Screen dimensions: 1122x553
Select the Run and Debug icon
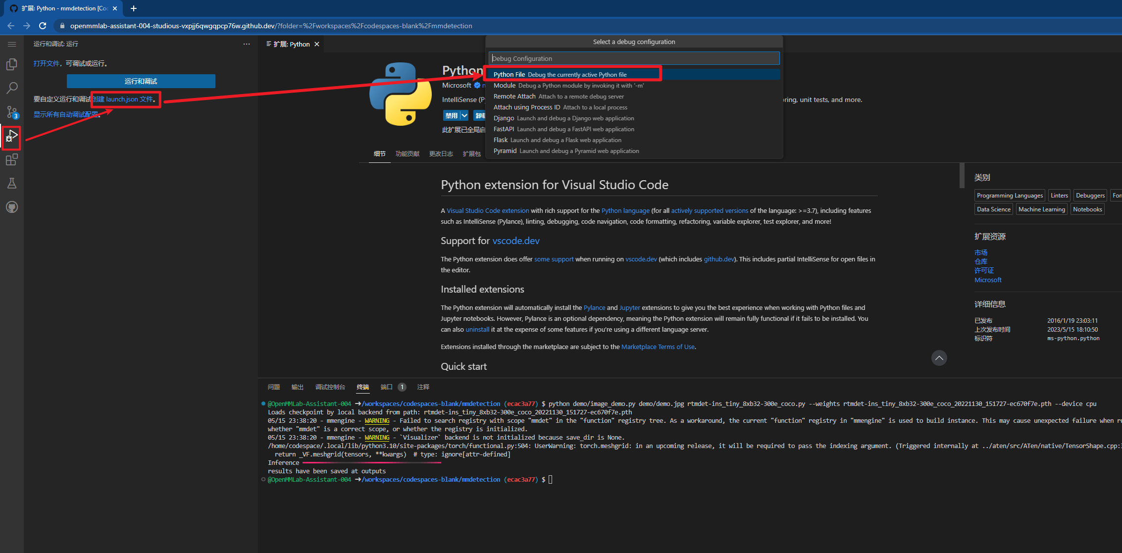click(x=12, y=136)
